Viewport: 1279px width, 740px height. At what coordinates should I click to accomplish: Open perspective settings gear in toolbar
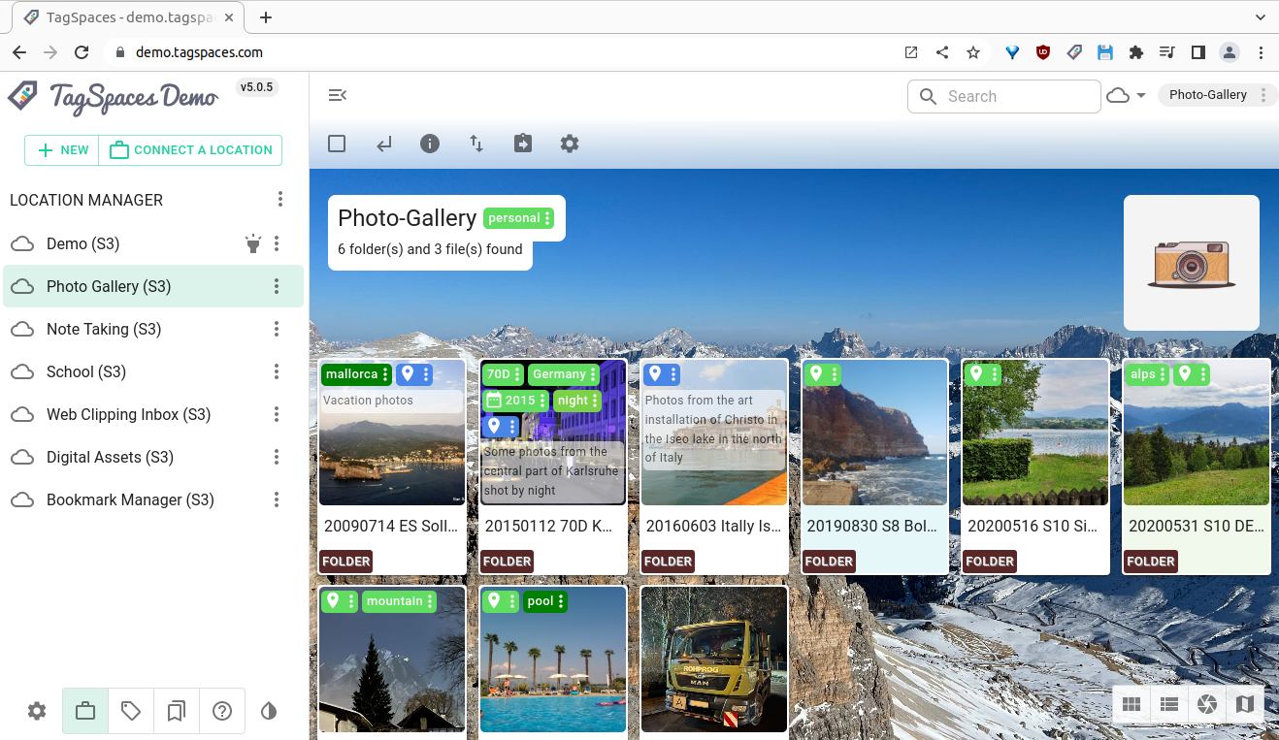[570, 144]
